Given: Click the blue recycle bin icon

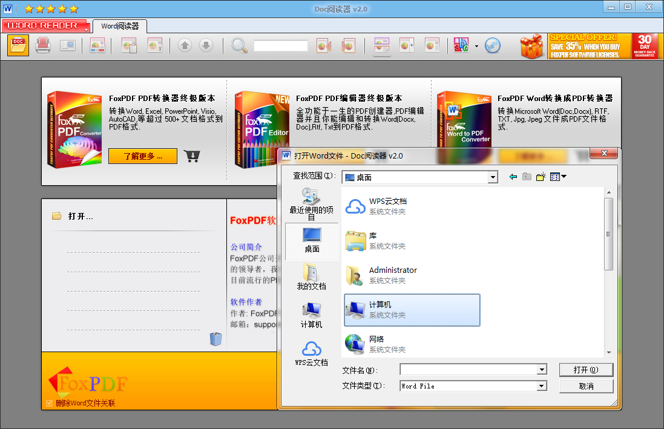Looking at the screenshot, I should click(215, 339).
